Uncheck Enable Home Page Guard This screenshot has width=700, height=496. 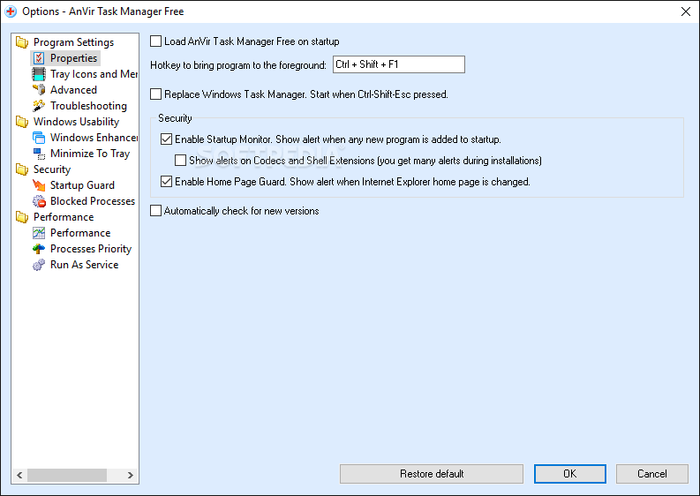pyautogui.click(x=167, y=182)
